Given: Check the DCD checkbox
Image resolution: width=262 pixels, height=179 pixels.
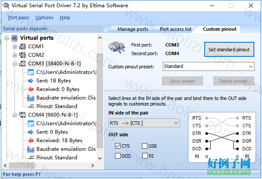Looking at the screenshot, I should coord(118,156).
